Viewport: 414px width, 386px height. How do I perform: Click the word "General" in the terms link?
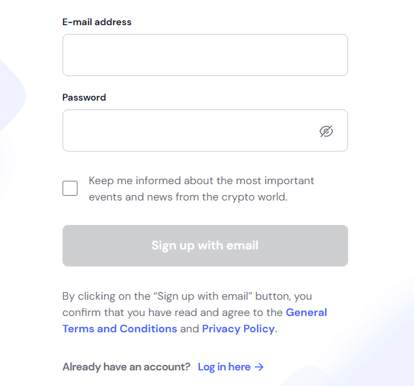coord(307,313)
